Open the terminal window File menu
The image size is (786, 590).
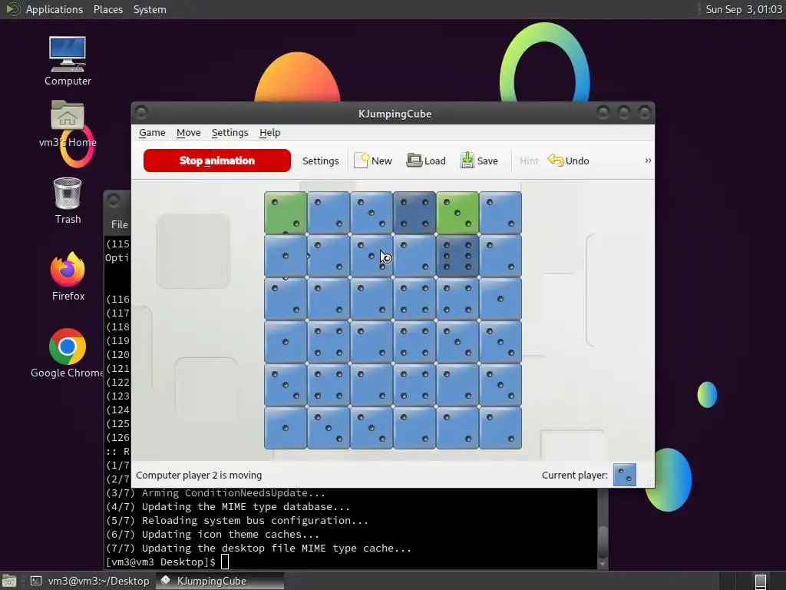[x=119, y=225]
